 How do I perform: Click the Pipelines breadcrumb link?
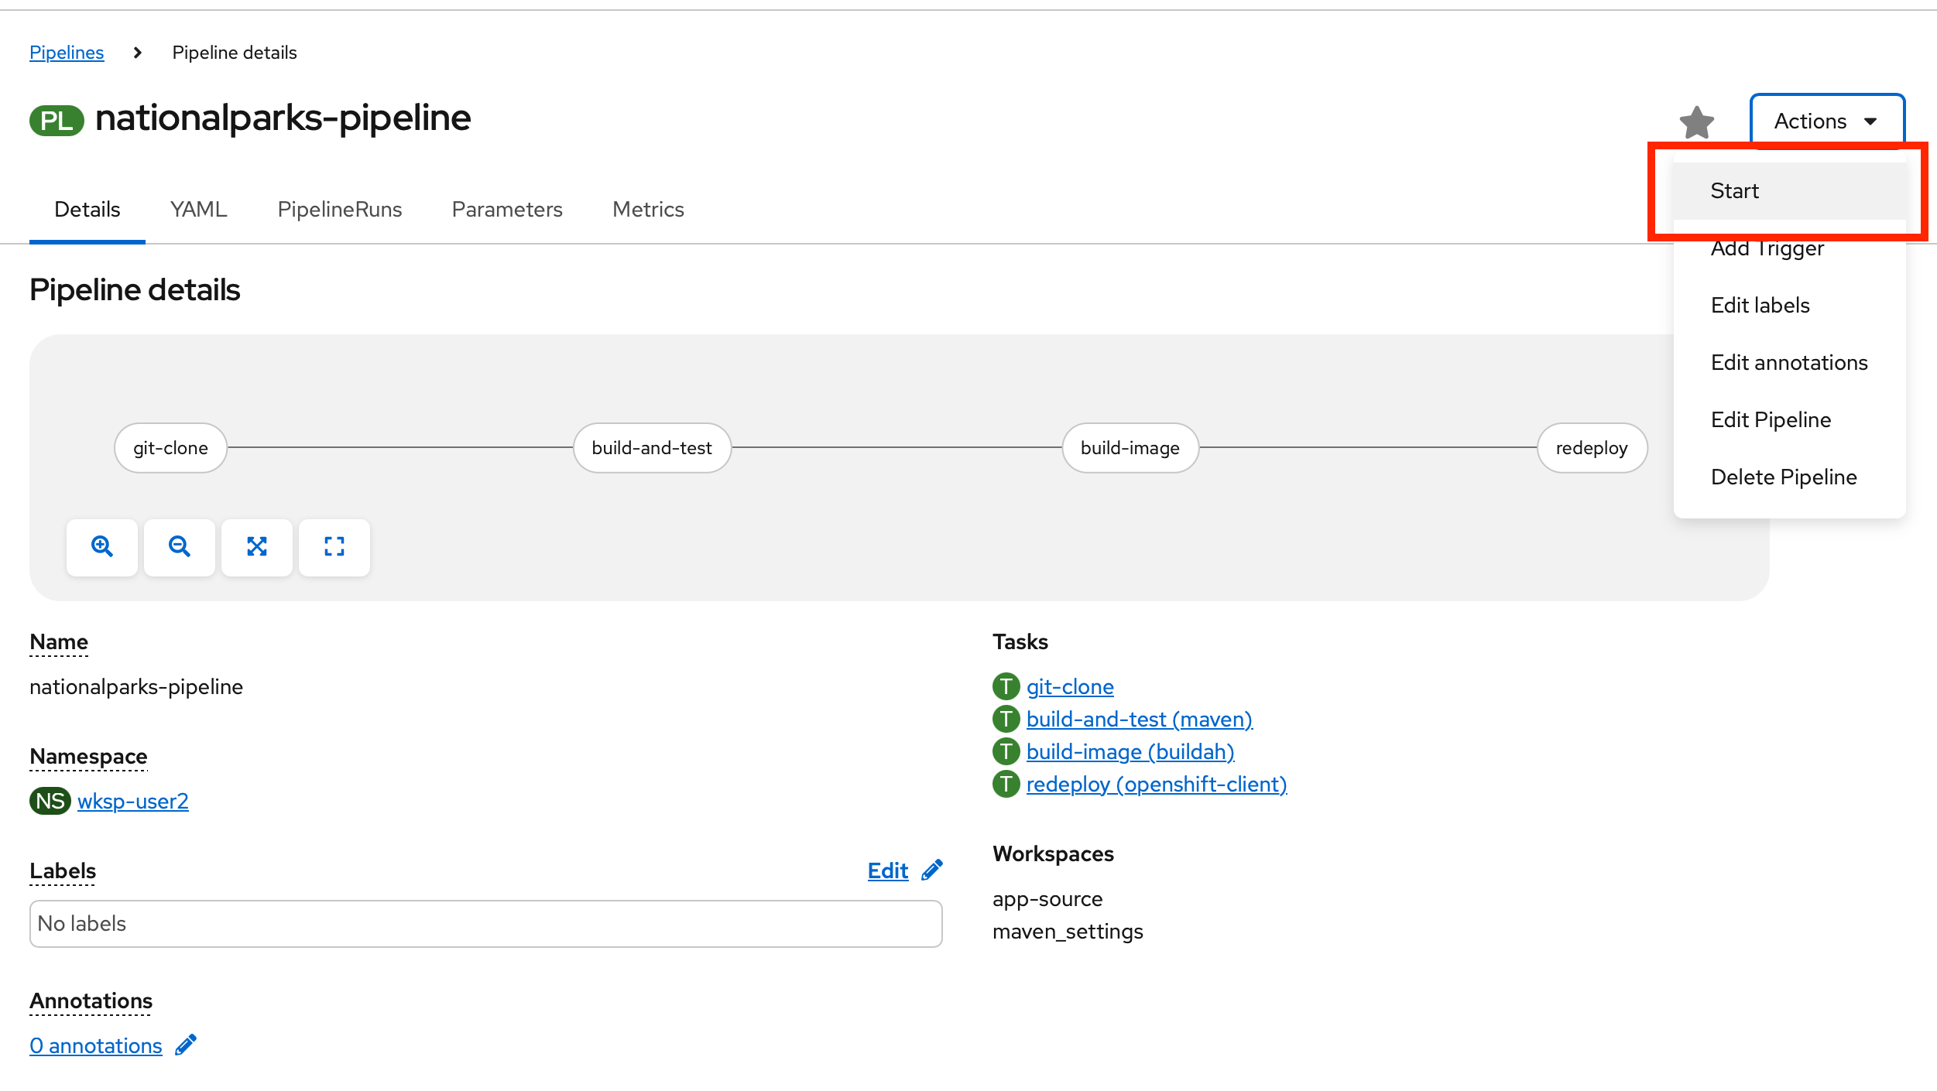(67, 53)
